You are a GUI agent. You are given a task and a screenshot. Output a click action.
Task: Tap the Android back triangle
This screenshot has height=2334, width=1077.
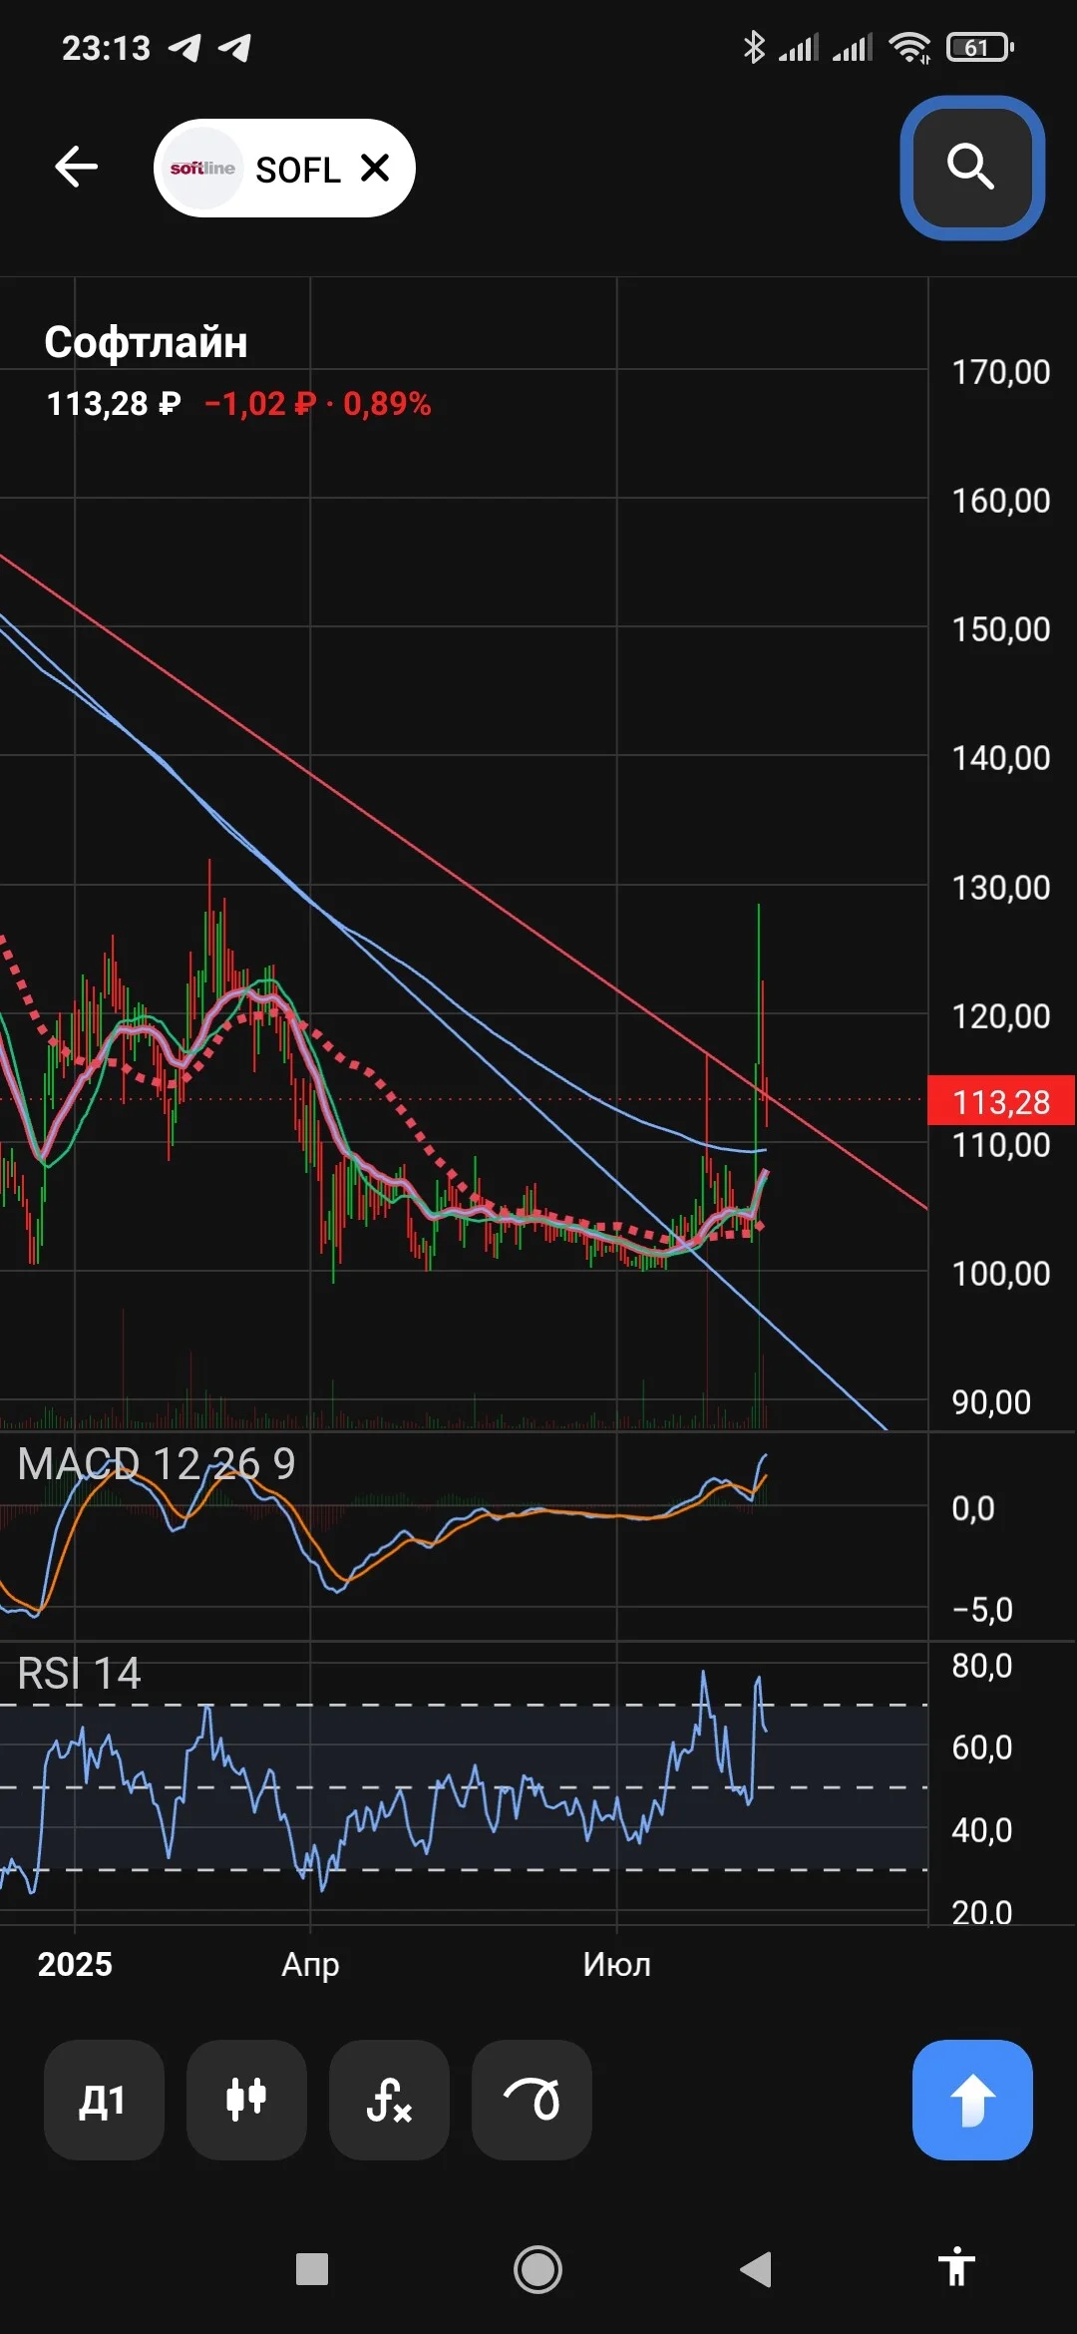[756, 2269]
